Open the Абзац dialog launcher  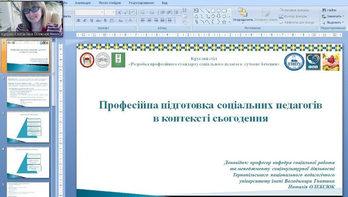(188, 28)
